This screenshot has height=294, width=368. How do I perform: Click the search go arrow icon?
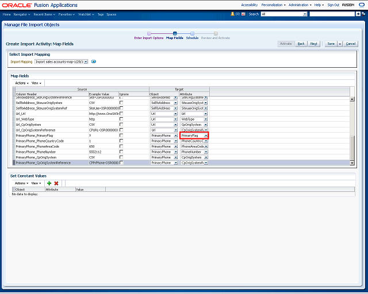(x=358, y=14)
